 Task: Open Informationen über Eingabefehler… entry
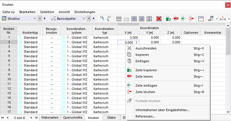coord(168,110)
